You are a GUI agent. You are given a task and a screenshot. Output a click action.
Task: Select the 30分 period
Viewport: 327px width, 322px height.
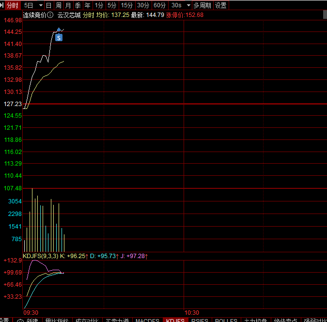pyautogui.click(x=143, y=5)
